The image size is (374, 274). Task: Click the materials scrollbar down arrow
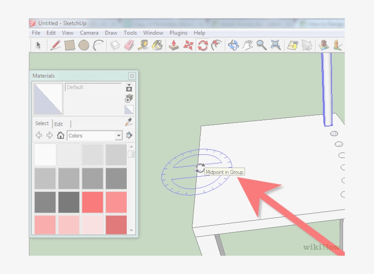click(131, 231)
